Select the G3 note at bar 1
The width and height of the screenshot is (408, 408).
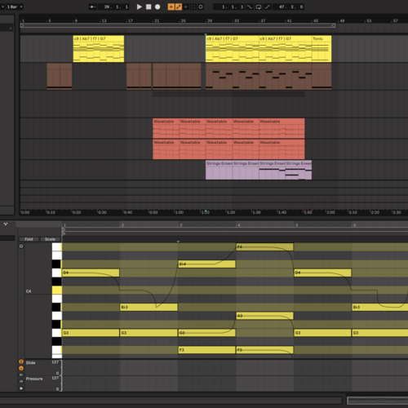tap(91, 333)
